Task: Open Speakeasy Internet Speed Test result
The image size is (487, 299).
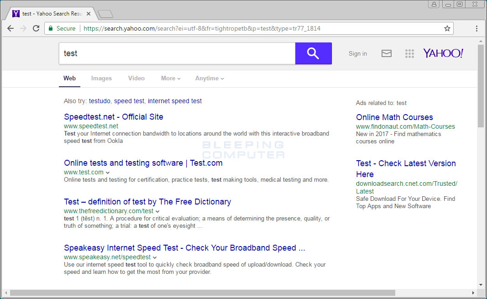Action: [184, 248]
